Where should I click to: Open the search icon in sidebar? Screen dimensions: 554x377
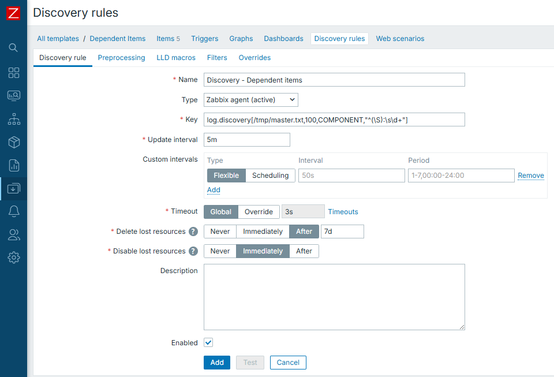13,47
